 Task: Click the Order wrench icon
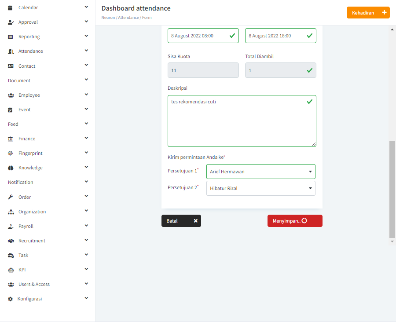pyautogui.click(x=11, y=197)
